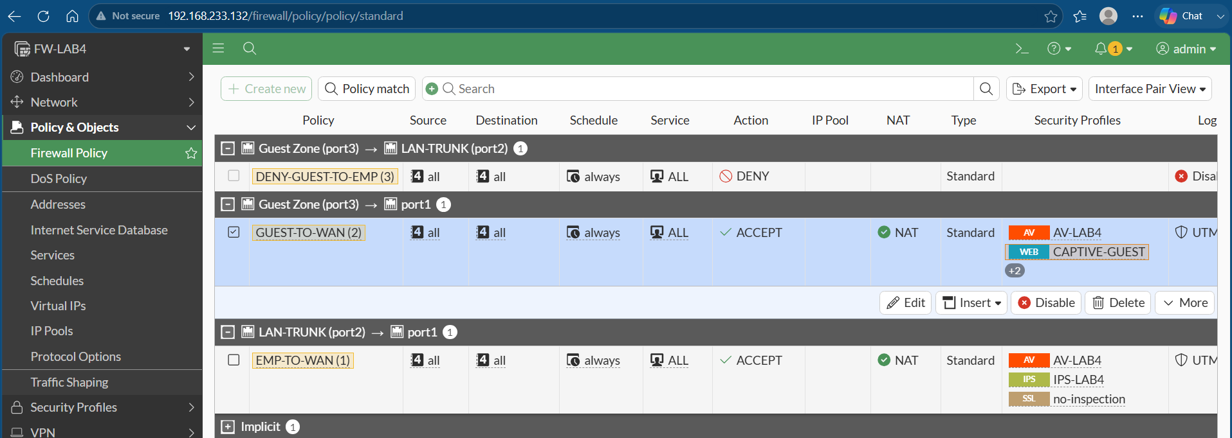Open browser profile avatar
The image size is (1232, 438).
tap(1108, 16)
